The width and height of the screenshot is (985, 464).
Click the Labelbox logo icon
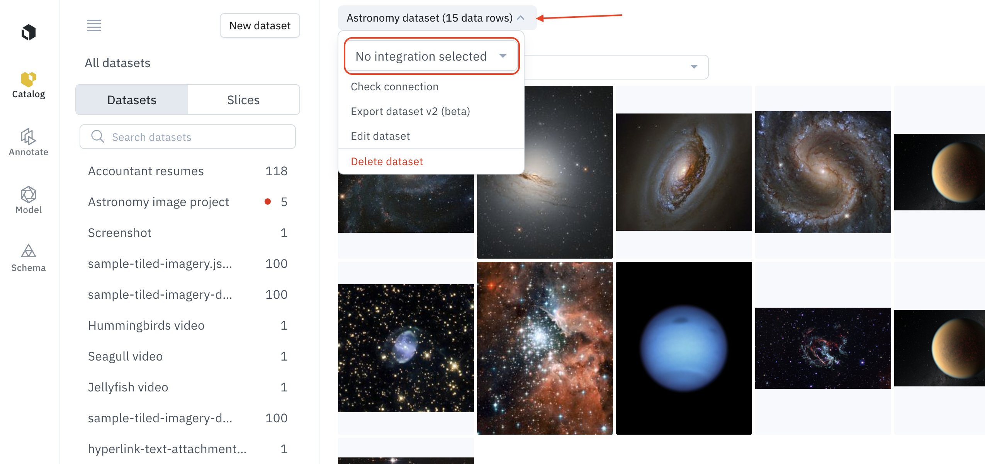(x=29, y=32)
